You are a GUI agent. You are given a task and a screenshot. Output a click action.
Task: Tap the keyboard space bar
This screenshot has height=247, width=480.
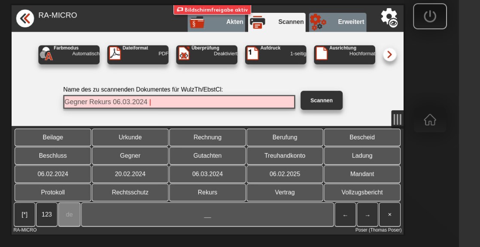(x=207, y=214)
